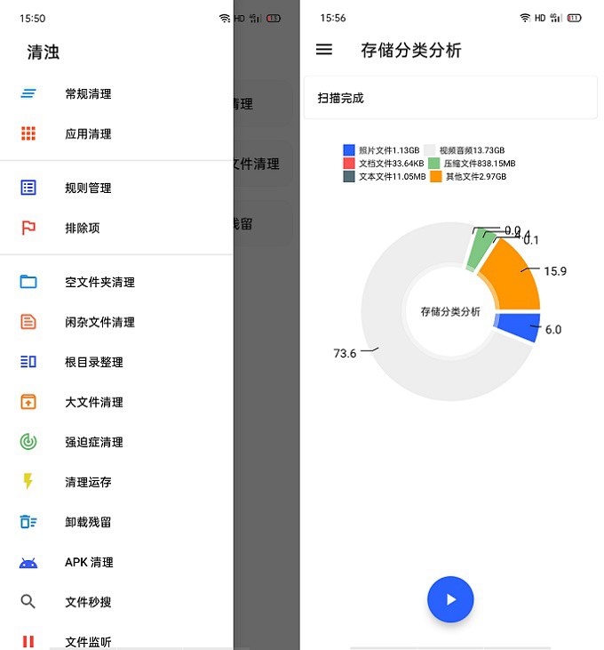
Task: Click the 闲杂文件清理 document icon
Action: pyautogui.click(x=28, y=322)
